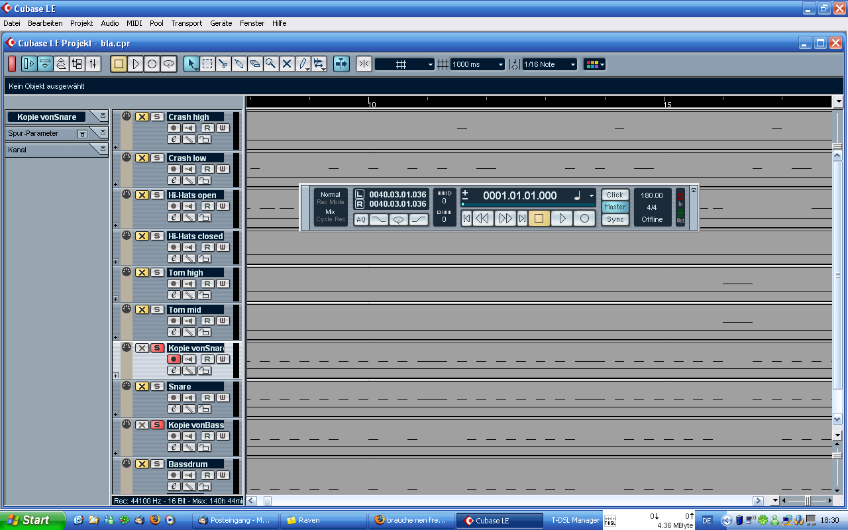Open the Transport menu

(187, 23)
